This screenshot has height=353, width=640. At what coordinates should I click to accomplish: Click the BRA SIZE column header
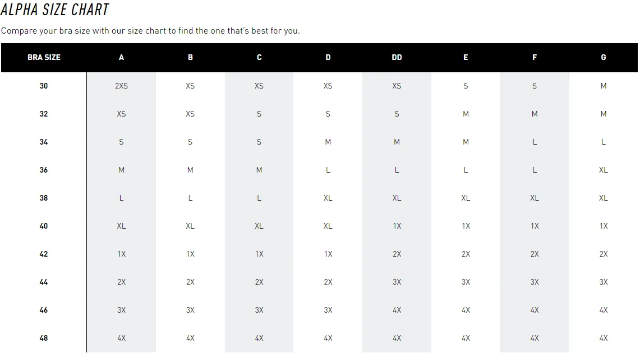click(44, 58)
